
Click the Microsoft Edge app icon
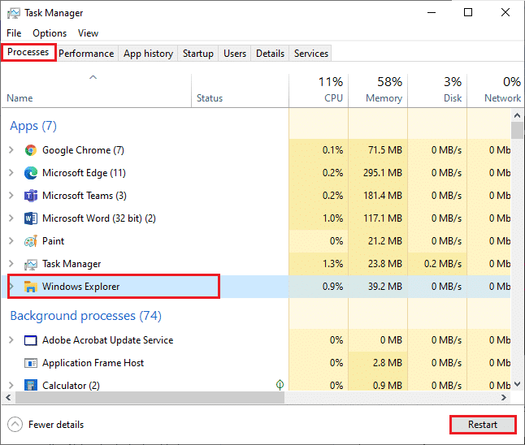pos(31,173)
